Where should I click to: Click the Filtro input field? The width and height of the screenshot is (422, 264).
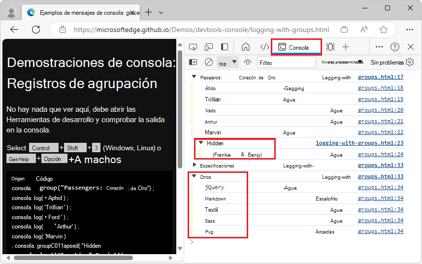tap(287, 63)
